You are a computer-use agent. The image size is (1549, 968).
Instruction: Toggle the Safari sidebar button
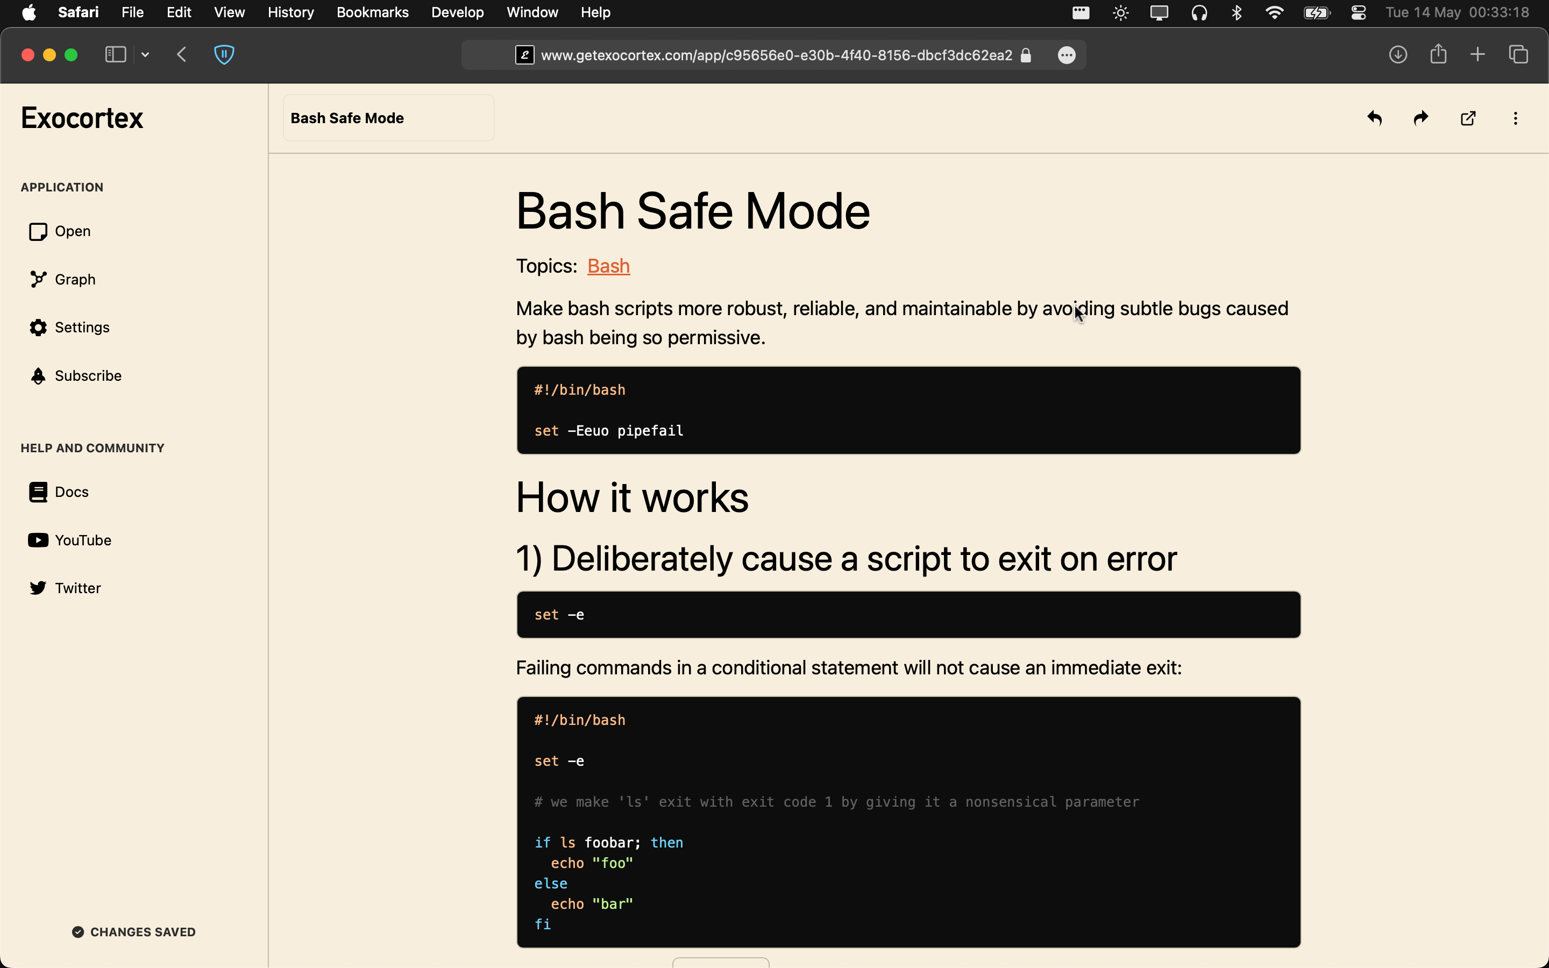click(x=115, y=54)
